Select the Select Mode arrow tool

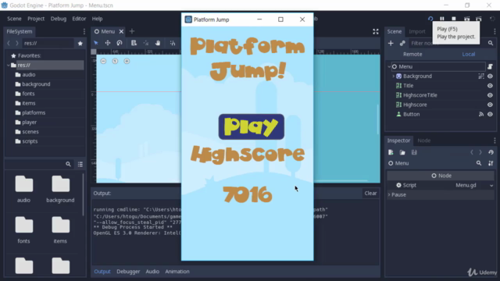coord(95,43)
